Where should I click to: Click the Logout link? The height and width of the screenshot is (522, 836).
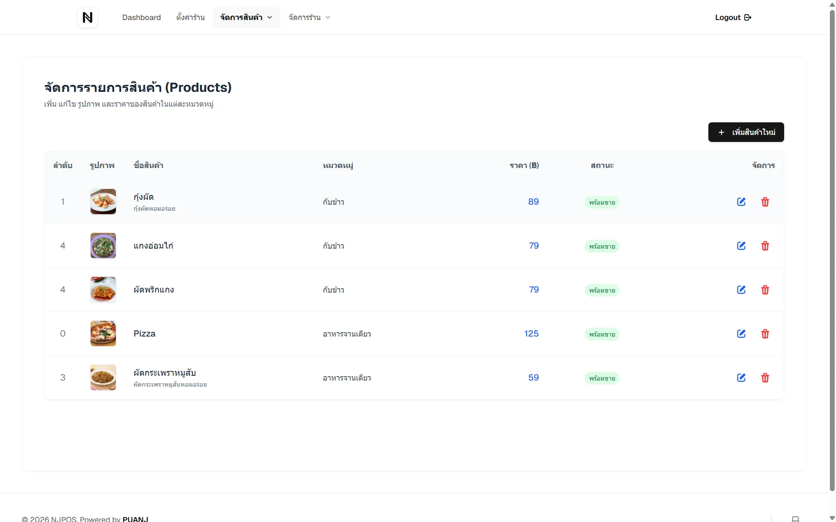coord(733,17)
